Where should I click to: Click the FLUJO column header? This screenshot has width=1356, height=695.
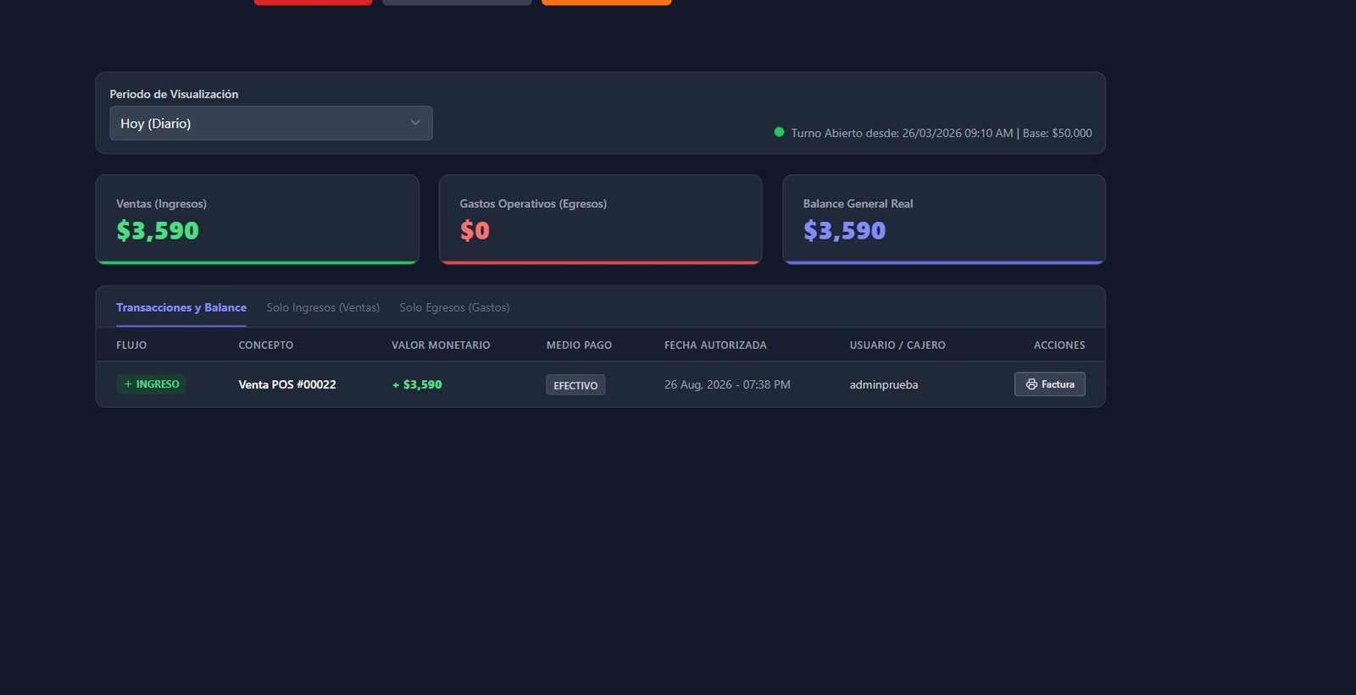pyautogui.click(x=131, y=345)
